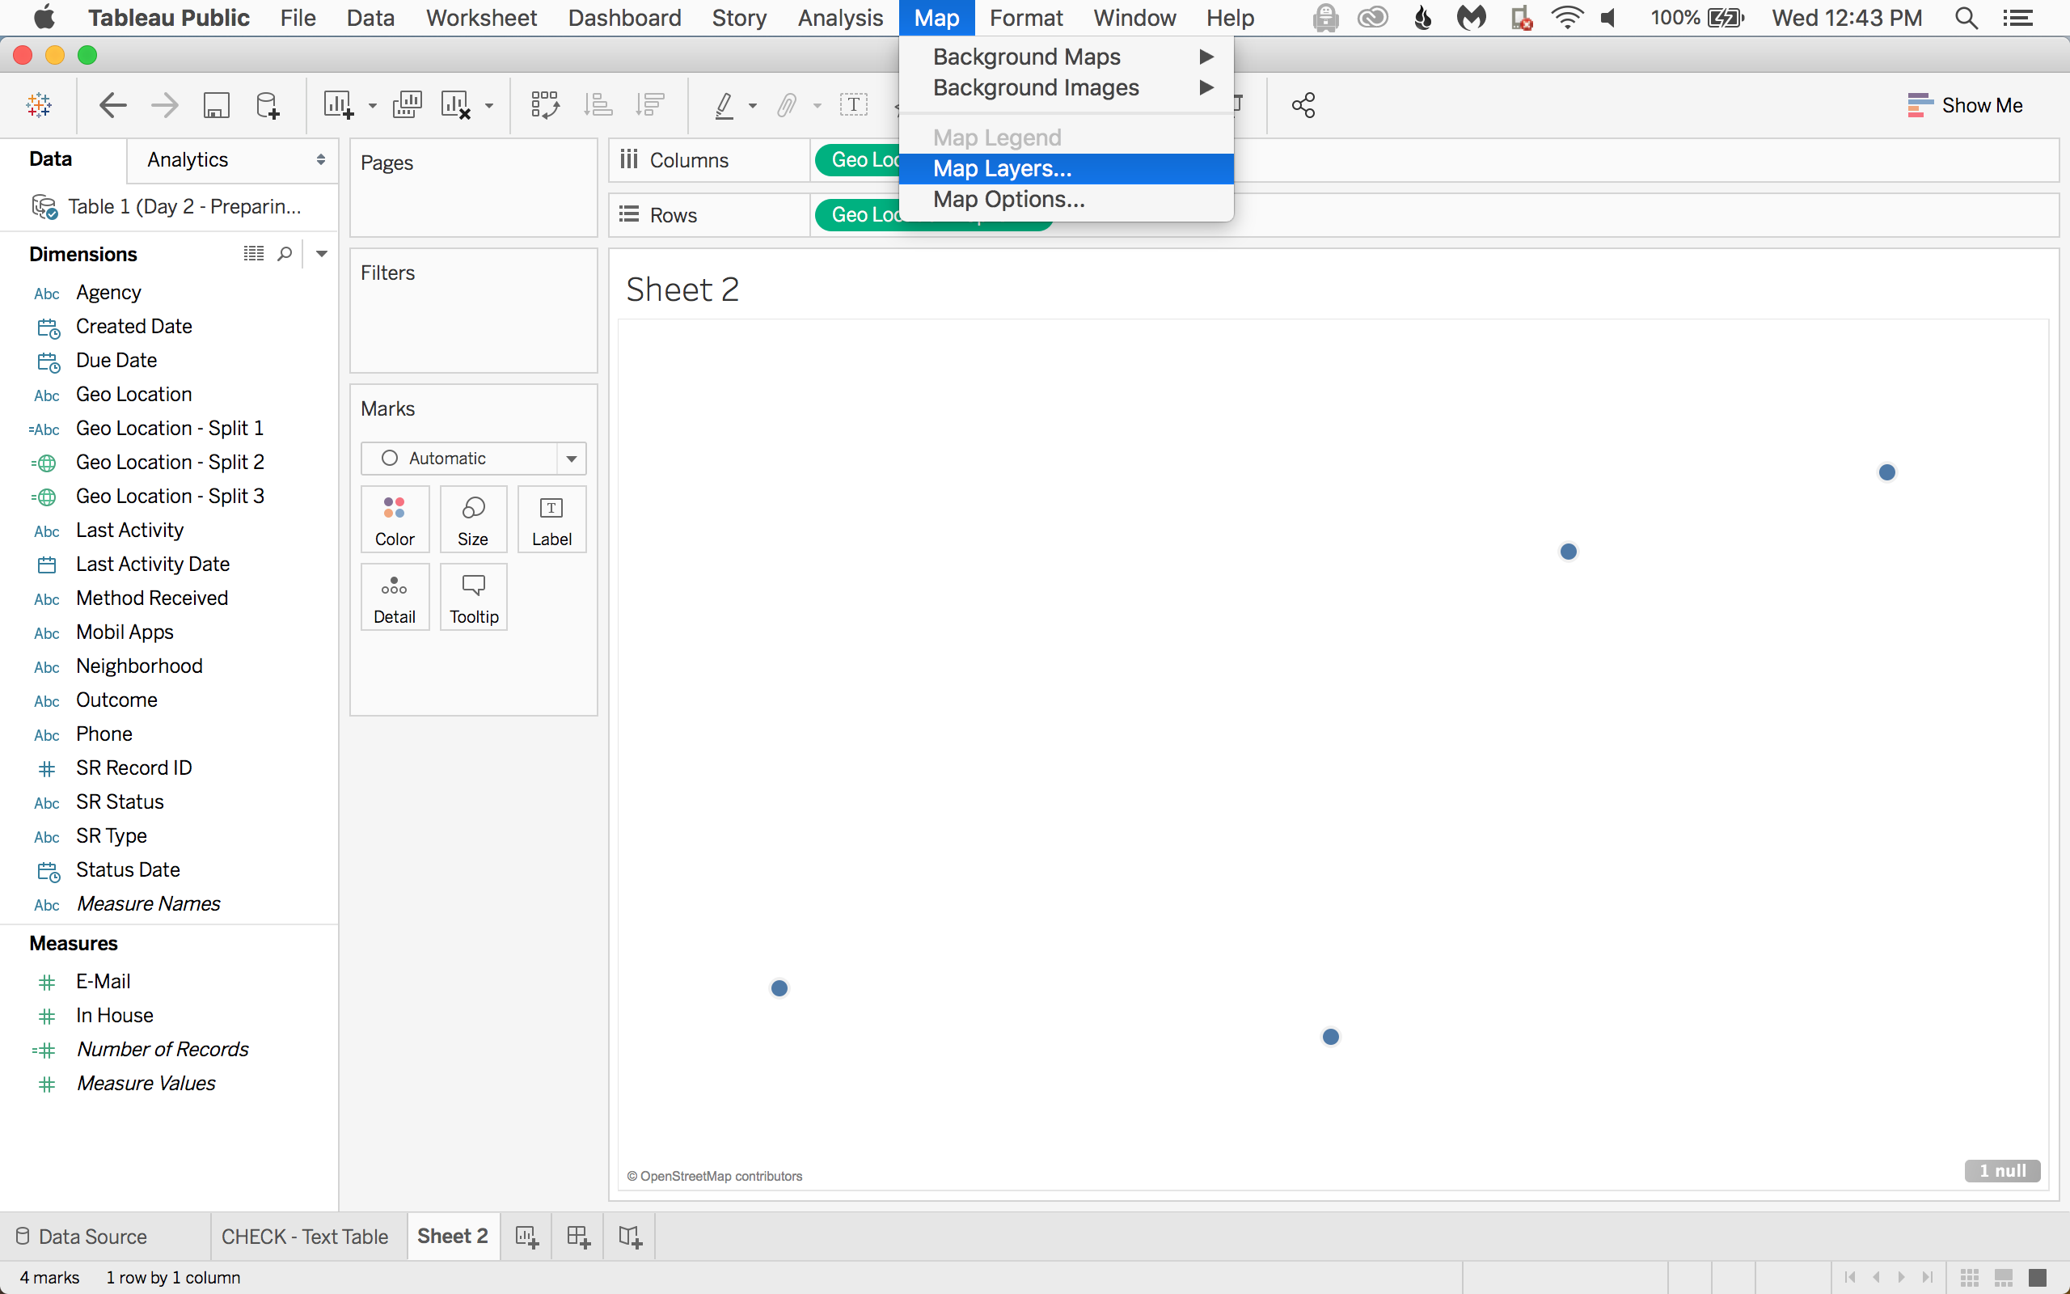Show mark labels T icon in toolbar
Viewport: 2070px width, 1294px height.
point(854,105)
